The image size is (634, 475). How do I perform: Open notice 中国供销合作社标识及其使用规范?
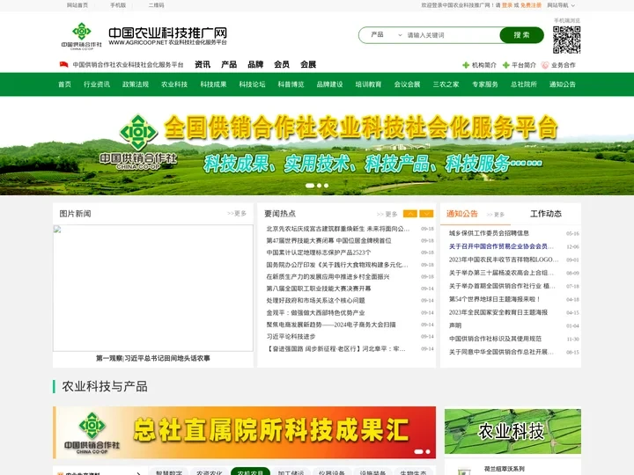click(495, 339)
